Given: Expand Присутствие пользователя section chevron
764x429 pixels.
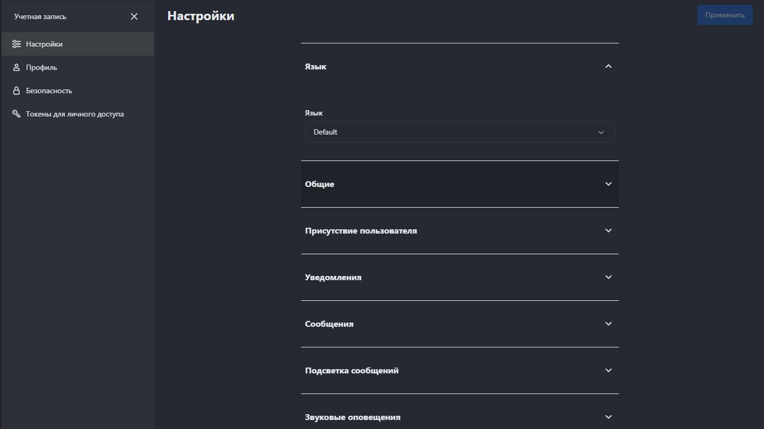Looking at the screenshot, I should [x=609, y=230].
